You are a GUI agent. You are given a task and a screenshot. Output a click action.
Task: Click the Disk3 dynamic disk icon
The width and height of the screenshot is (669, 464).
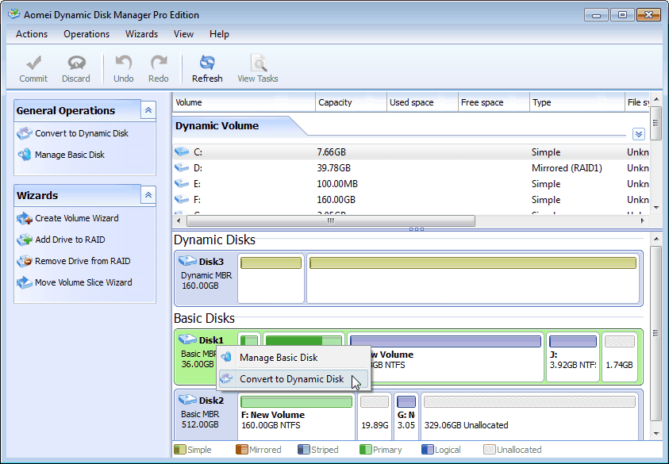(x=187, y=261)
